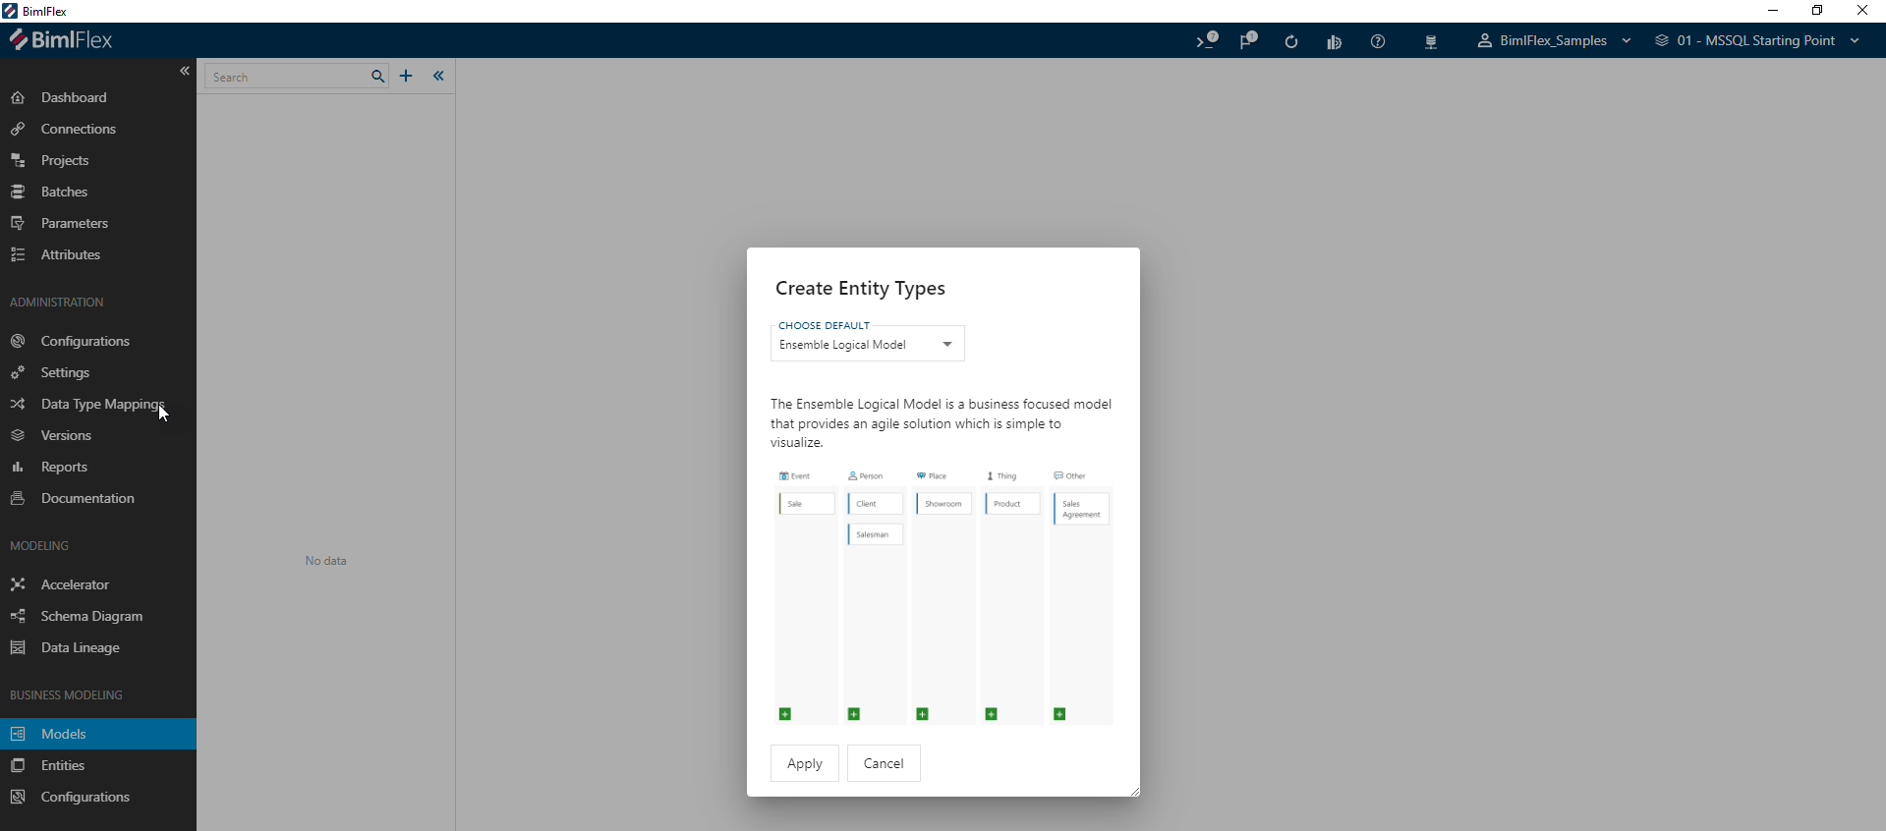The image size is (1886, 831).
Task: Collapse the models list panel
Action: coord(438,76)
